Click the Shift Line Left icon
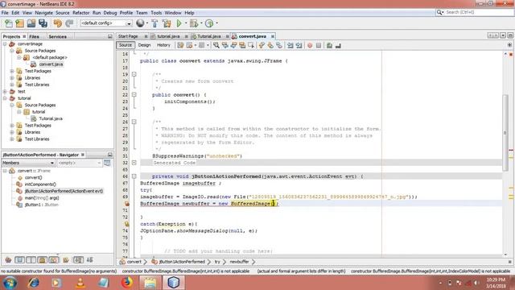This screenshot has width=515, height=290. (290, 45)
